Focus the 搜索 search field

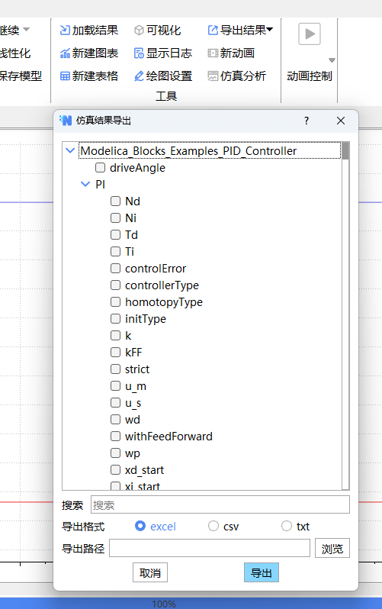[220, 505]
